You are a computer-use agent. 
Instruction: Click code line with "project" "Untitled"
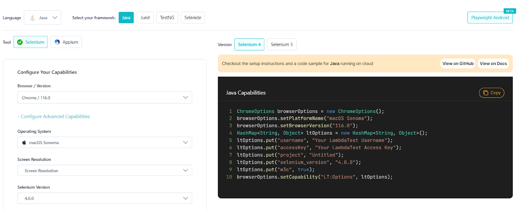tap(290, 155)
